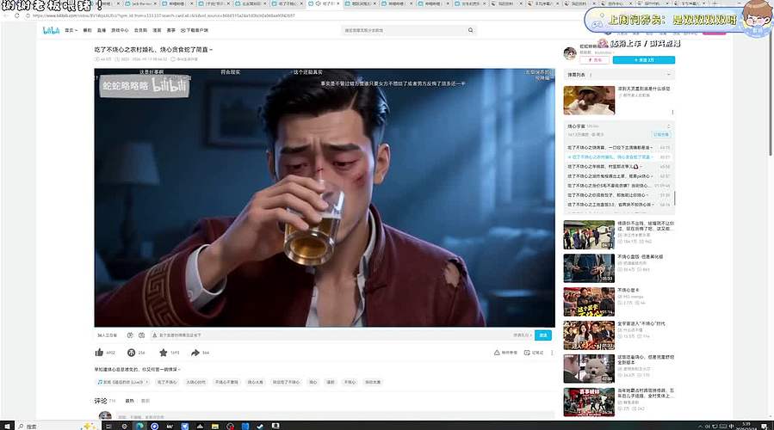774x430 pixels.
Task: Open the notes icon button under the video
Action: pyautogui.click(x=527, y=353)
